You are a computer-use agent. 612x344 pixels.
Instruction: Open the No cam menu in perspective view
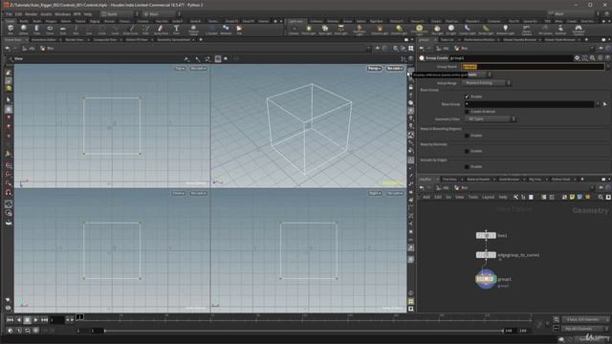coord(394,68)
